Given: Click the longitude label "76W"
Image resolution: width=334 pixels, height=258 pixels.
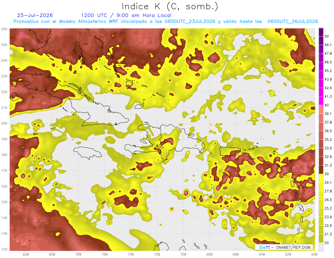Looking at the screenshot, I should tap(105, 254).
